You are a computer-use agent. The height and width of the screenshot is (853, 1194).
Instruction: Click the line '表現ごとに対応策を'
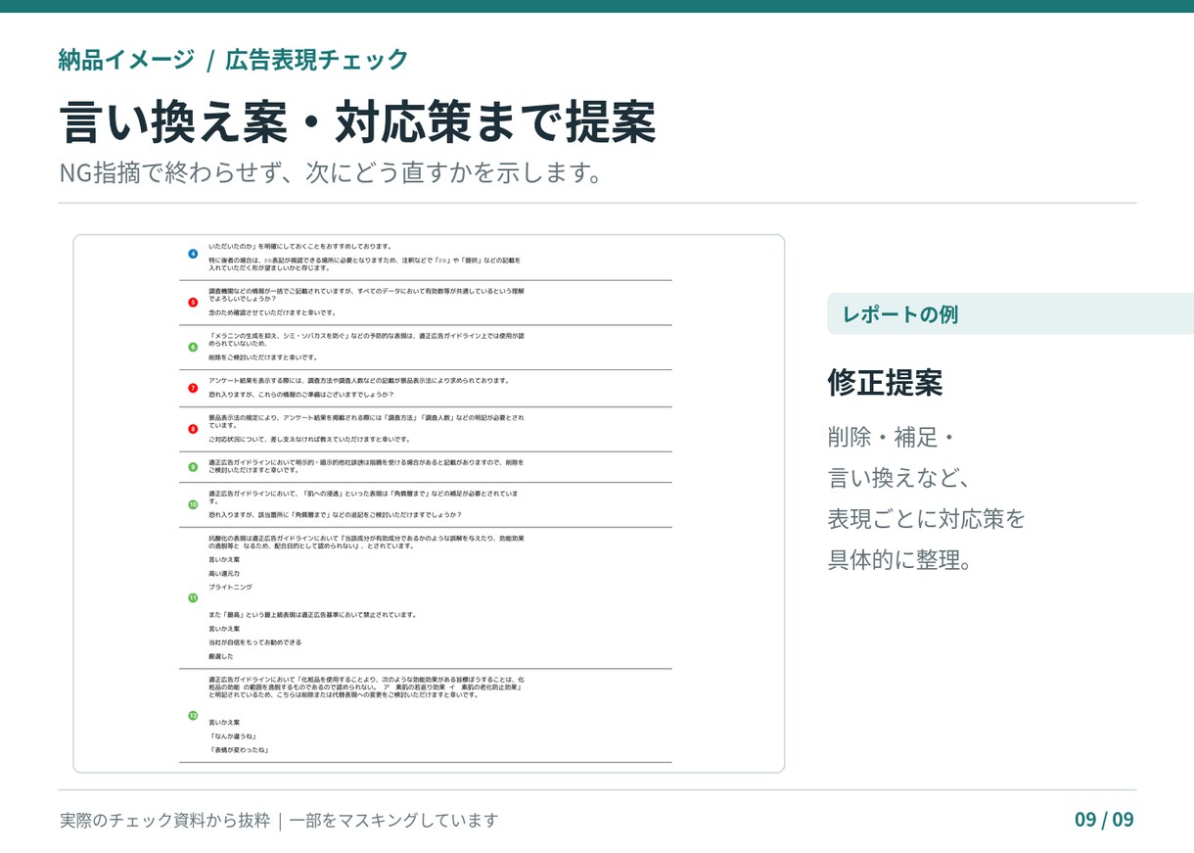926,519
